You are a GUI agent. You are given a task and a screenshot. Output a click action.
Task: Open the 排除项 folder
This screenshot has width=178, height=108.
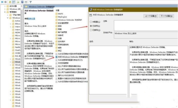tap(59, 35)
